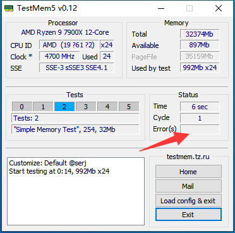
Task: Click PageFile value 35159Mb
Action: pos(200,56)
